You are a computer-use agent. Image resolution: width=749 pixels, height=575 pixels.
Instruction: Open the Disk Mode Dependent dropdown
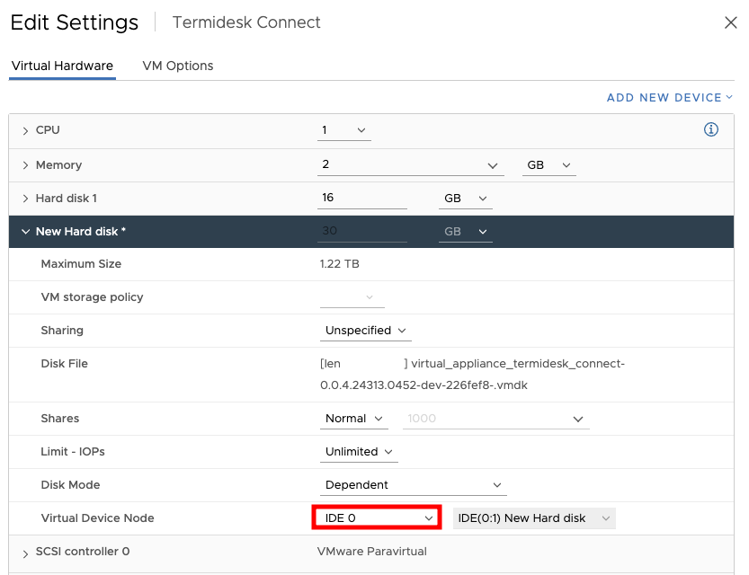coord(413,485)
